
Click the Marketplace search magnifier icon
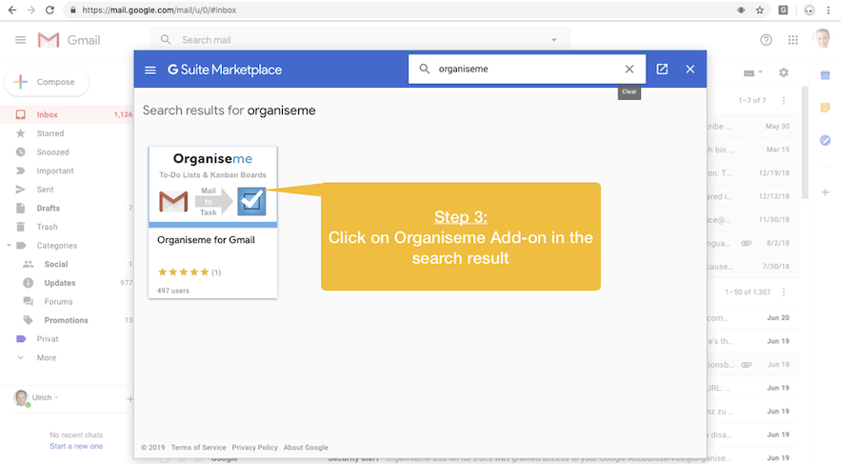pyautogui.click(x=424, y=69)
